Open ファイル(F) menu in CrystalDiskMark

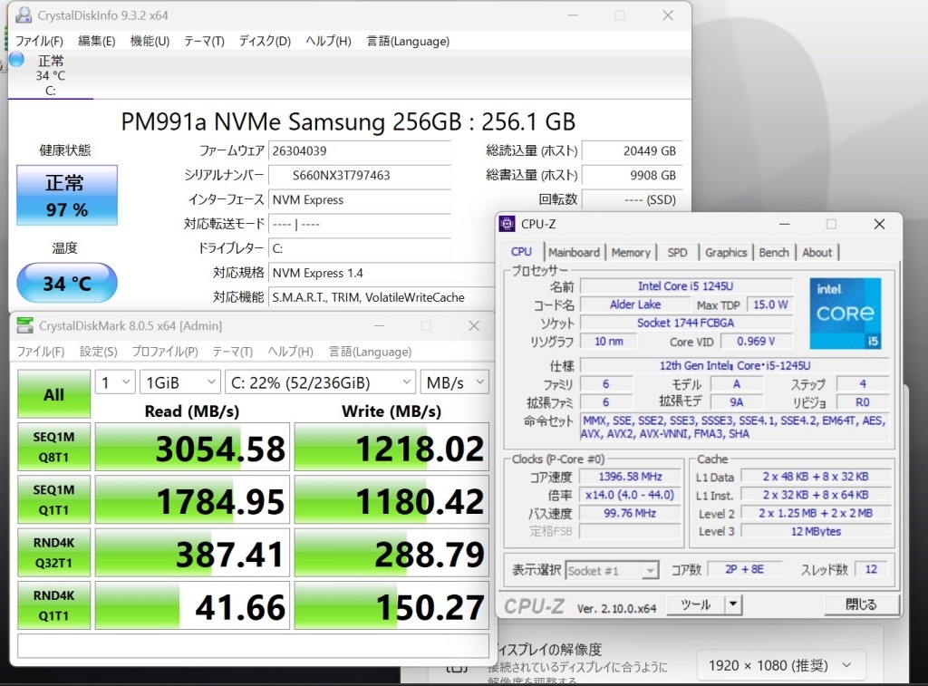tap(40, 352)
